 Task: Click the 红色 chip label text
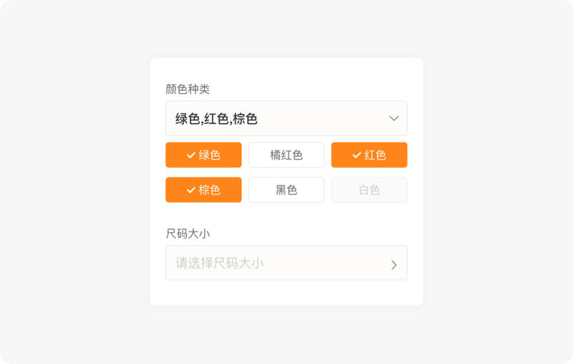pyautogui.click(x=375, y=155)
